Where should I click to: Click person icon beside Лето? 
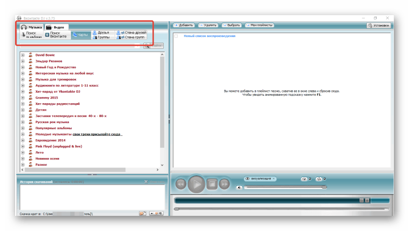coord(30,152)
